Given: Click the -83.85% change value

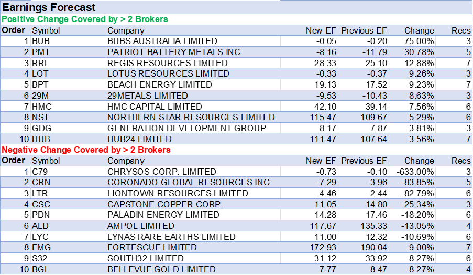Looking at the screenshot, I should [419, 182].
